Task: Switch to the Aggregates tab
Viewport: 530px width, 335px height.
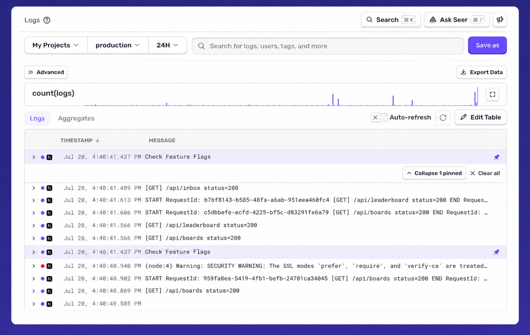Action: [x=76, y=118]
